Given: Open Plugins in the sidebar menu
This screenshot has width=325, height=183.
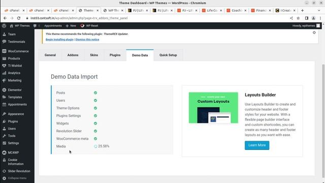Looking at the screenshot, I should pos(13,121).
